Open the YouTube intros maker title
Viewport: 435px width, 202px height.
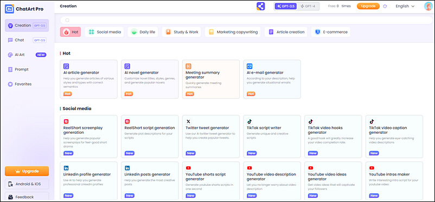point(389,174)
